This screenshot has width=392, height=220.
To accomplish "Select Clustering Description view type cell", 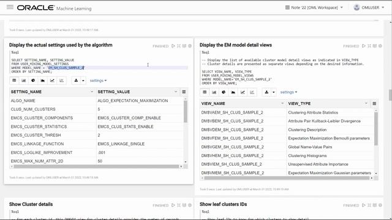I will pos(307,130).
